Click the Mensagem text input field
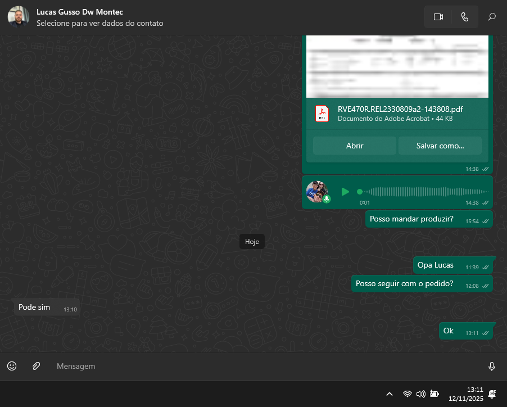This screenshot has width=507, height=407. 264,366
